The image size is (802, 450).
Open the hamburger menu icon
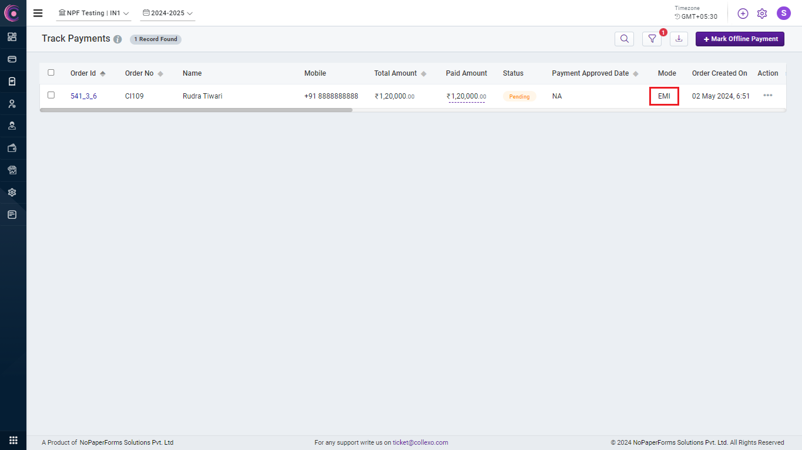tap(38, 13)
